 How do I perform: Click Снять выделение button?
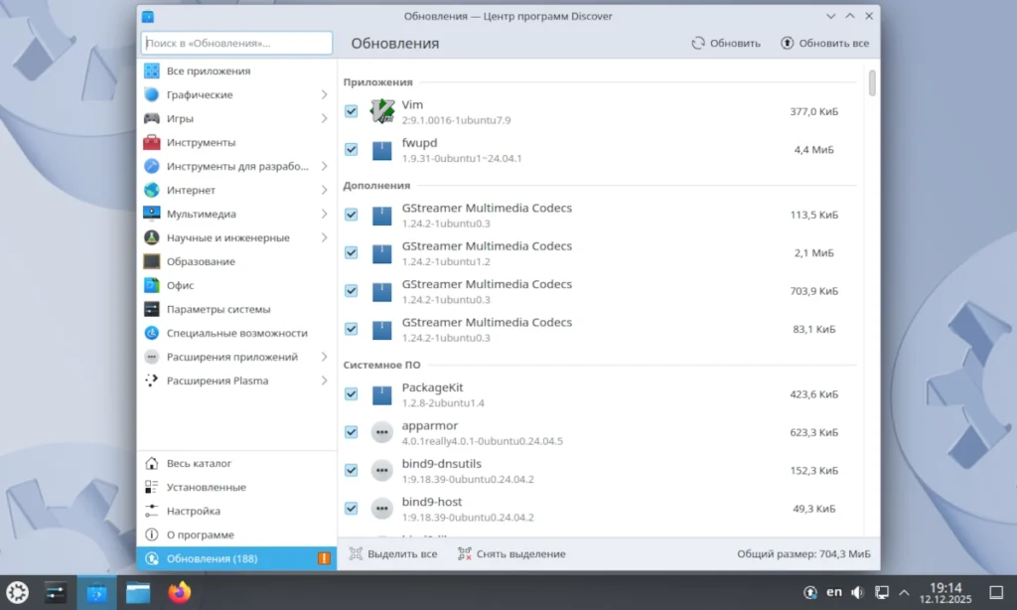click(x=511, y=554)
